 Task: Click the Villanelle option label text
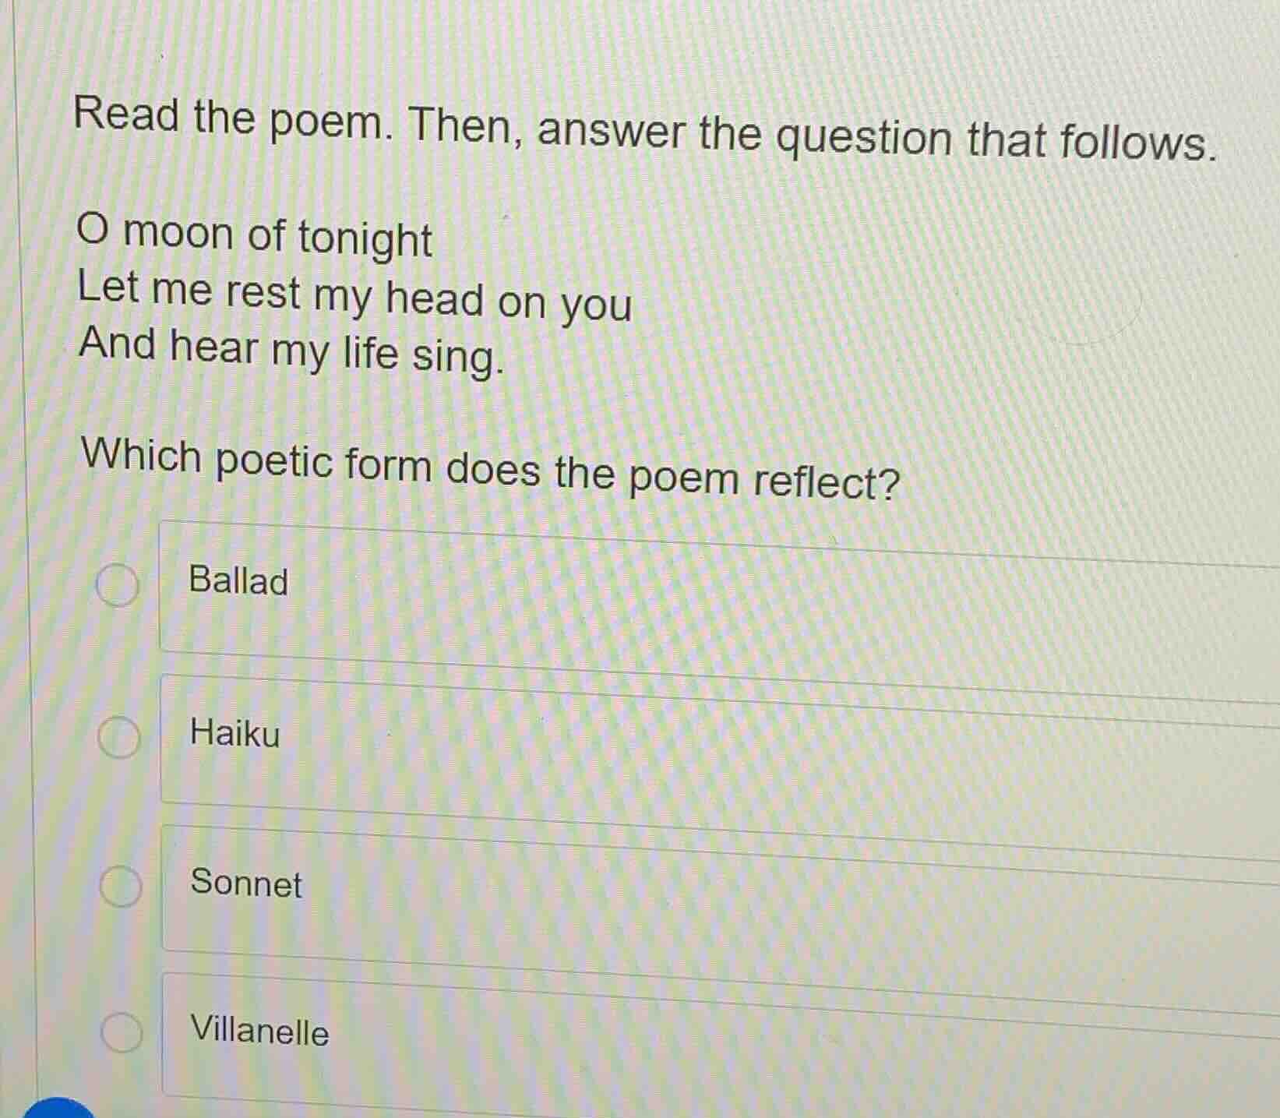259,1032
